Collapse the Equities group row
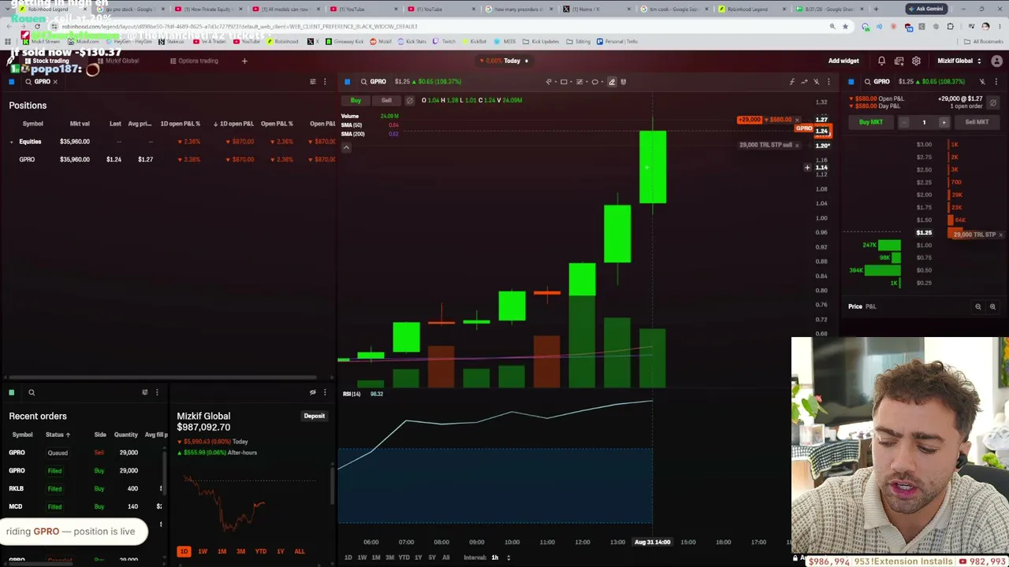The width and height of the screenshot is (1009, 567). 11,142
